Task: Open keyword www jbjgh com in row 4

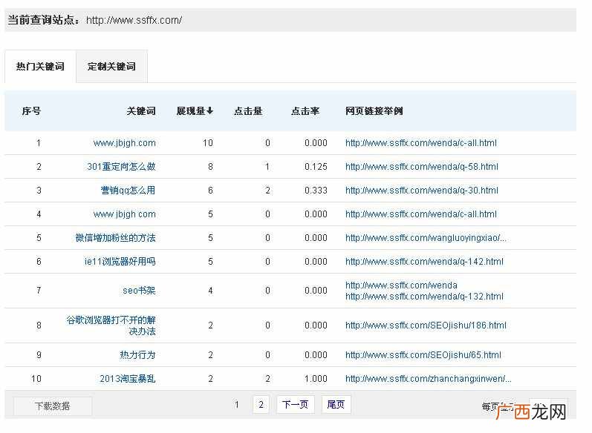Action: [125, 214]
